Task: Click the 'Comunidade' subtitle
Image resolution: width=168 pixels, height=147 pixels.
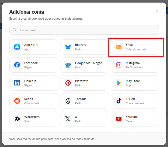Action: point(32,103)
